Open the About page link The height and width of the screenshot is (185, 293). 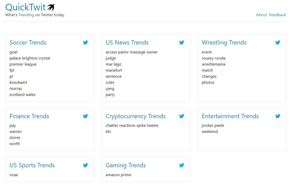pos(261,15)
